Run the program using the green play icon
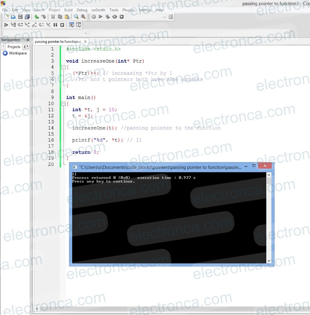310x315 pixels. tap(100, 17)
